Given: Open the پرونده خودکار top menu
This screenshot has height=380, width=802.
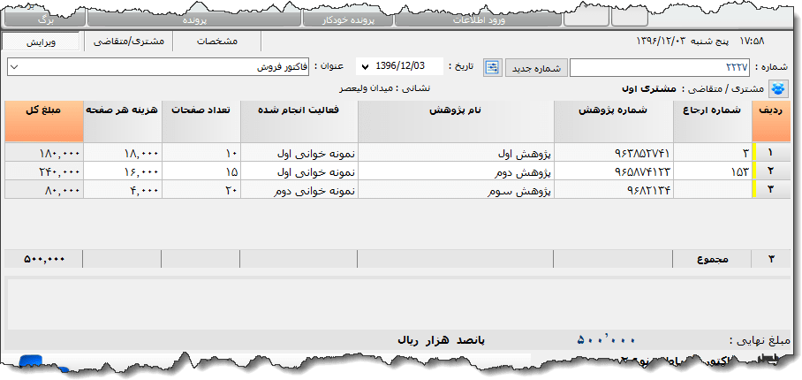Looking at the screenshot, I should (348, 21).
